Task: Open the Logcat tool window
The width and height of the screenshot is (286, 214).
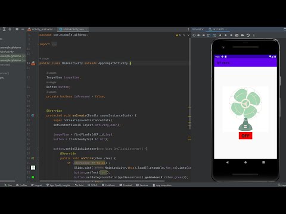Action: tap(36, 185)
